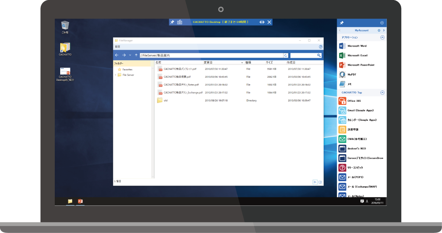Go back in FileManager navigation

tap(117, 55)
